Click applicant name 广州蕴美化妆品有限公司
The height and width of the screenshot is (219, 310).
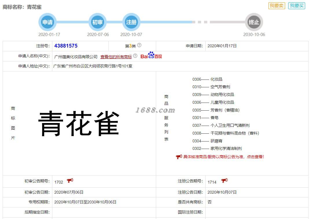76,57
